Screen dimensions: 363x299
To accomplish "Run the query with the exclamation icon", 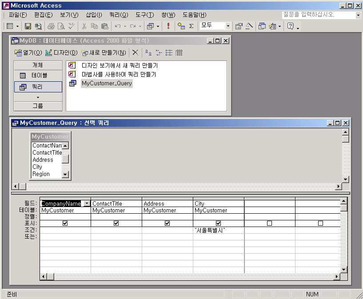I will (x=168, y=26).
